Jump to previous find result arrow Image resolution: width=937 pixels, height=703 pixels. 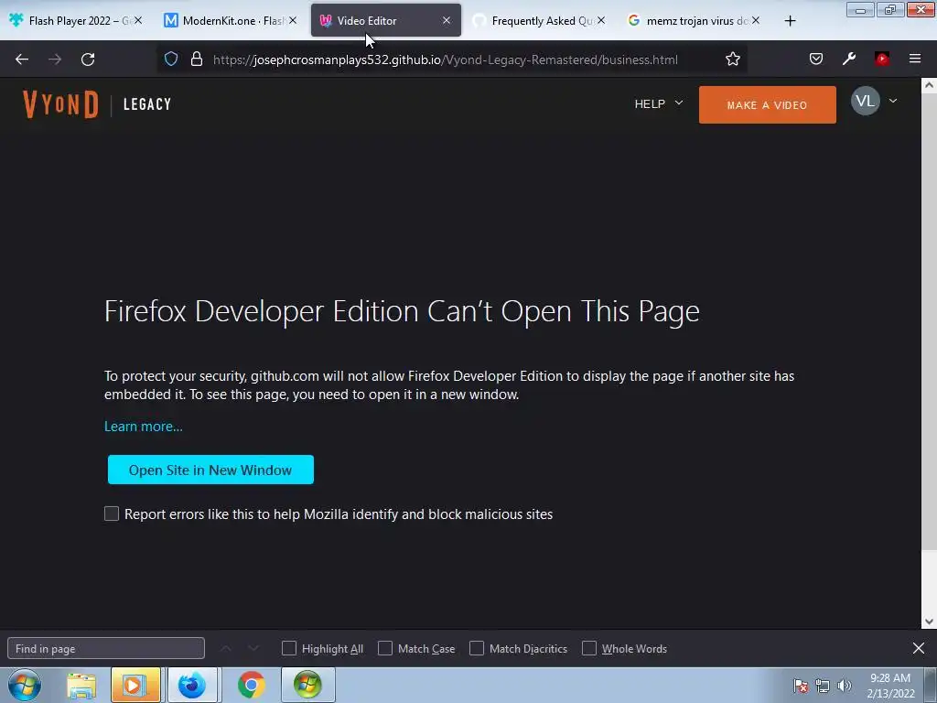pyautogui.click(x=226, y=648)
